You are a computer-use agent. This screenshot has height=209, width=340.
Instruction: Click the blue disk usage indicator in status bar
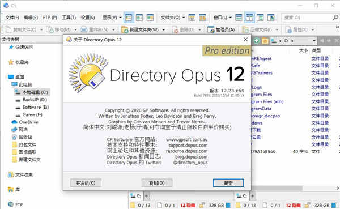click(x=228, y=205)
